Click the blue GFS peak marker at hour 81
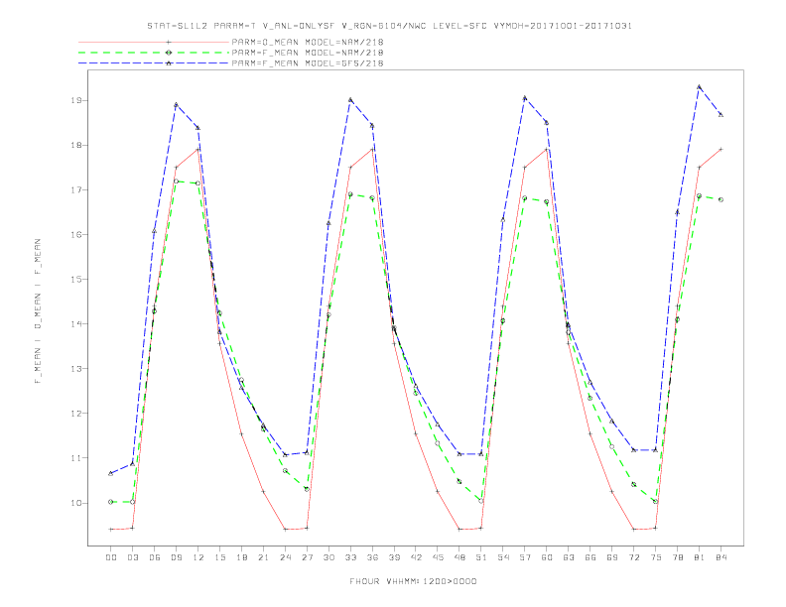Screen dimensions: 786x607 (700, 86)
